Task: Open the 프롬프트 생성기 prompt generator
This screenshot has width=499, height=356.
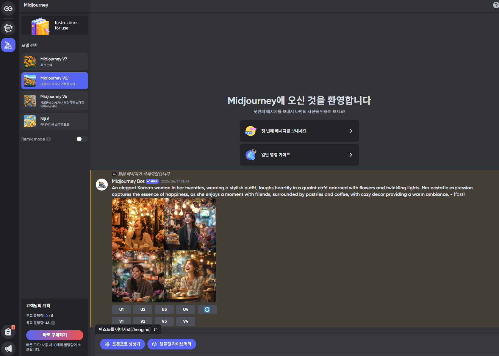Action: click(122, 344)
